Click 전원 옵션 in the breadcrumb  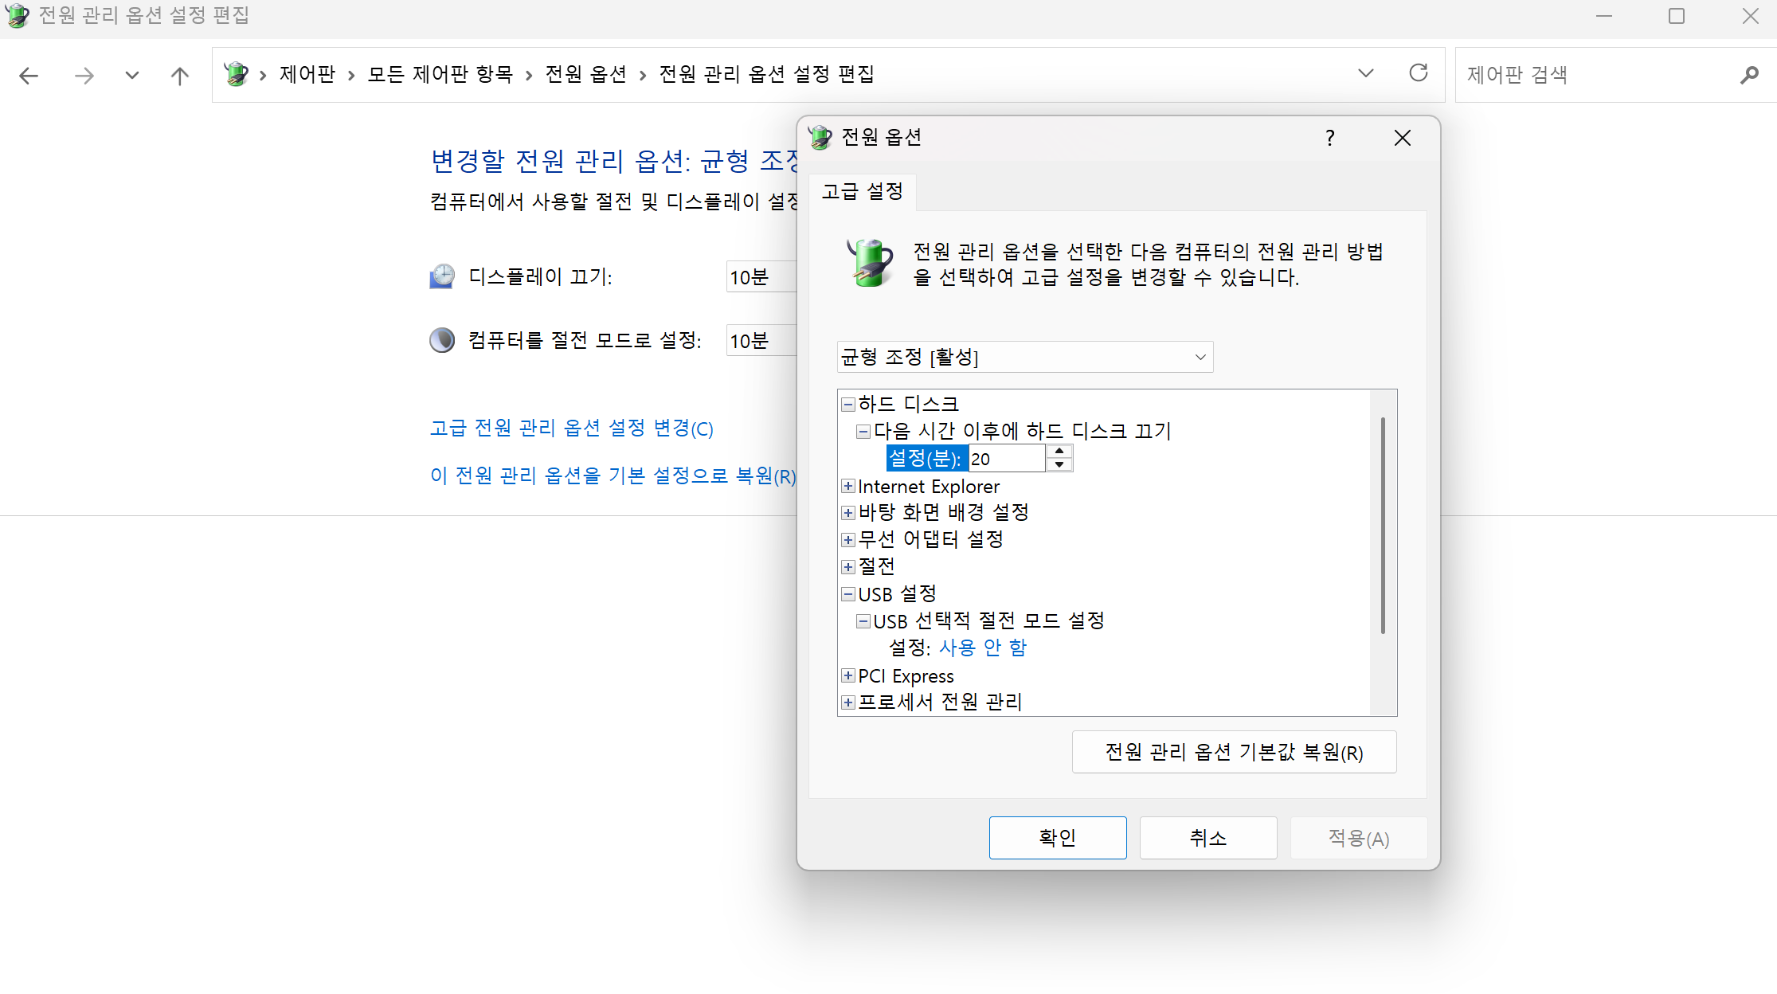point(585,74)
